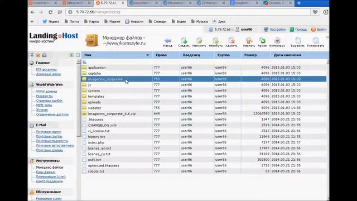Go to parent directory icon in file list
The height and width of the screenshot is (201, 357).
[84, 62]
